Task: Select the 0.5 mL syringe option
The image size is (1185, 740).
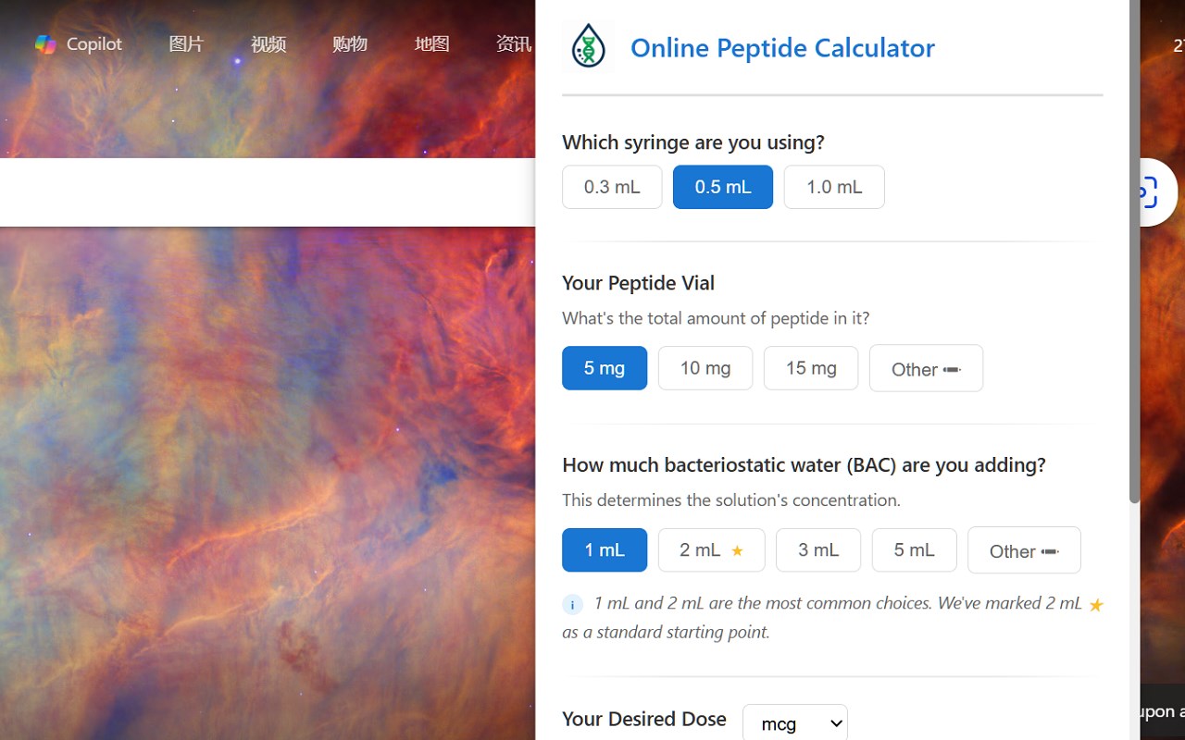Action: tap(723, 187)
